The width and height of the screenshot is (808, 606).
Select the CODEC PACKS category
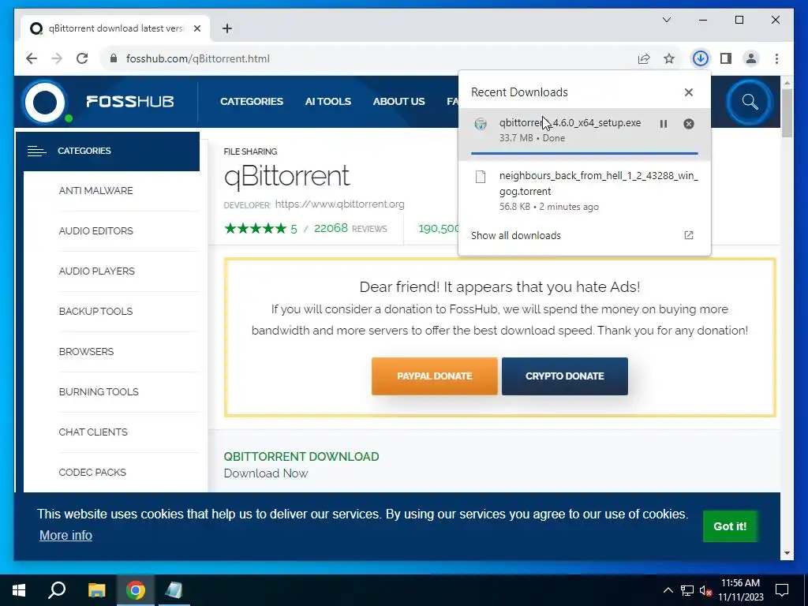point(92,472)
